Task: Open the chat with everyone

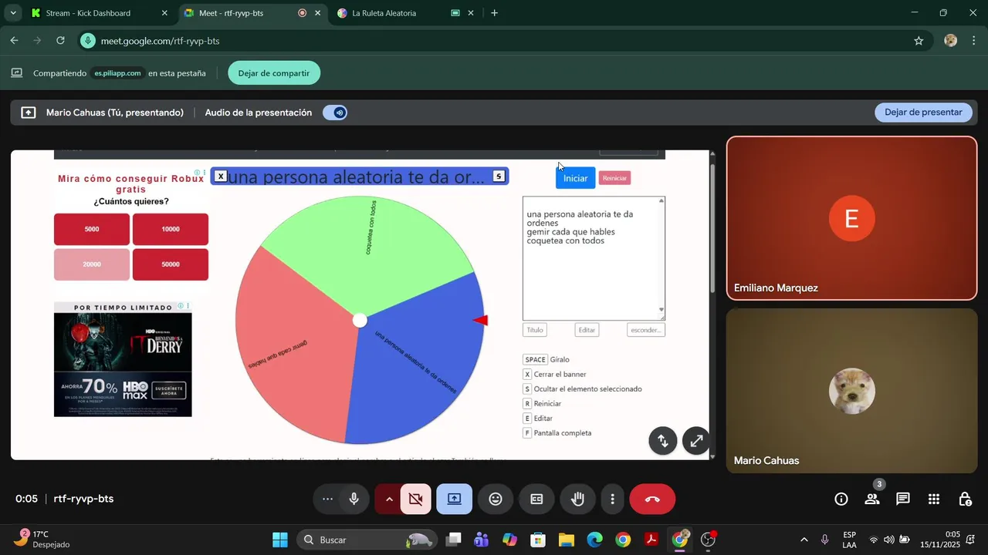Action: 903,499
